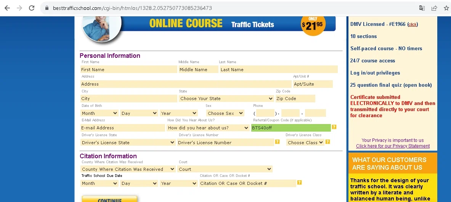
Task: Click the coupon code field containing BTS40off
Action: (291, 128)
